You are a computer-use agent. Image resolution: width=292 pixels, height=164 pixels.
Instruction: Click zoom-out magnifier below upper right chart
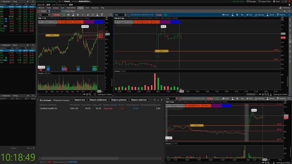coord(268,94)
